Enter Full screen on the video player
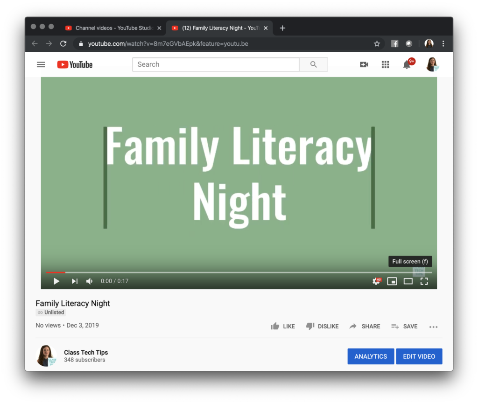478x404 pixels. 424,281
